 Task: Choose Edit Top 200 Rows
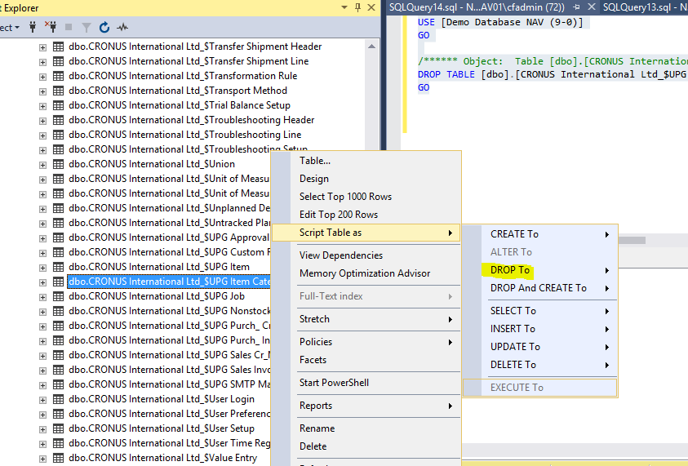pos(366,215)
